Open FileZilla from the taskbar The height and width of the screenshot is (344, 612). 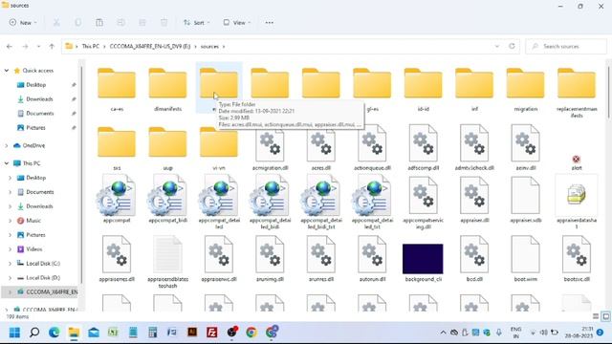point(212,333)
